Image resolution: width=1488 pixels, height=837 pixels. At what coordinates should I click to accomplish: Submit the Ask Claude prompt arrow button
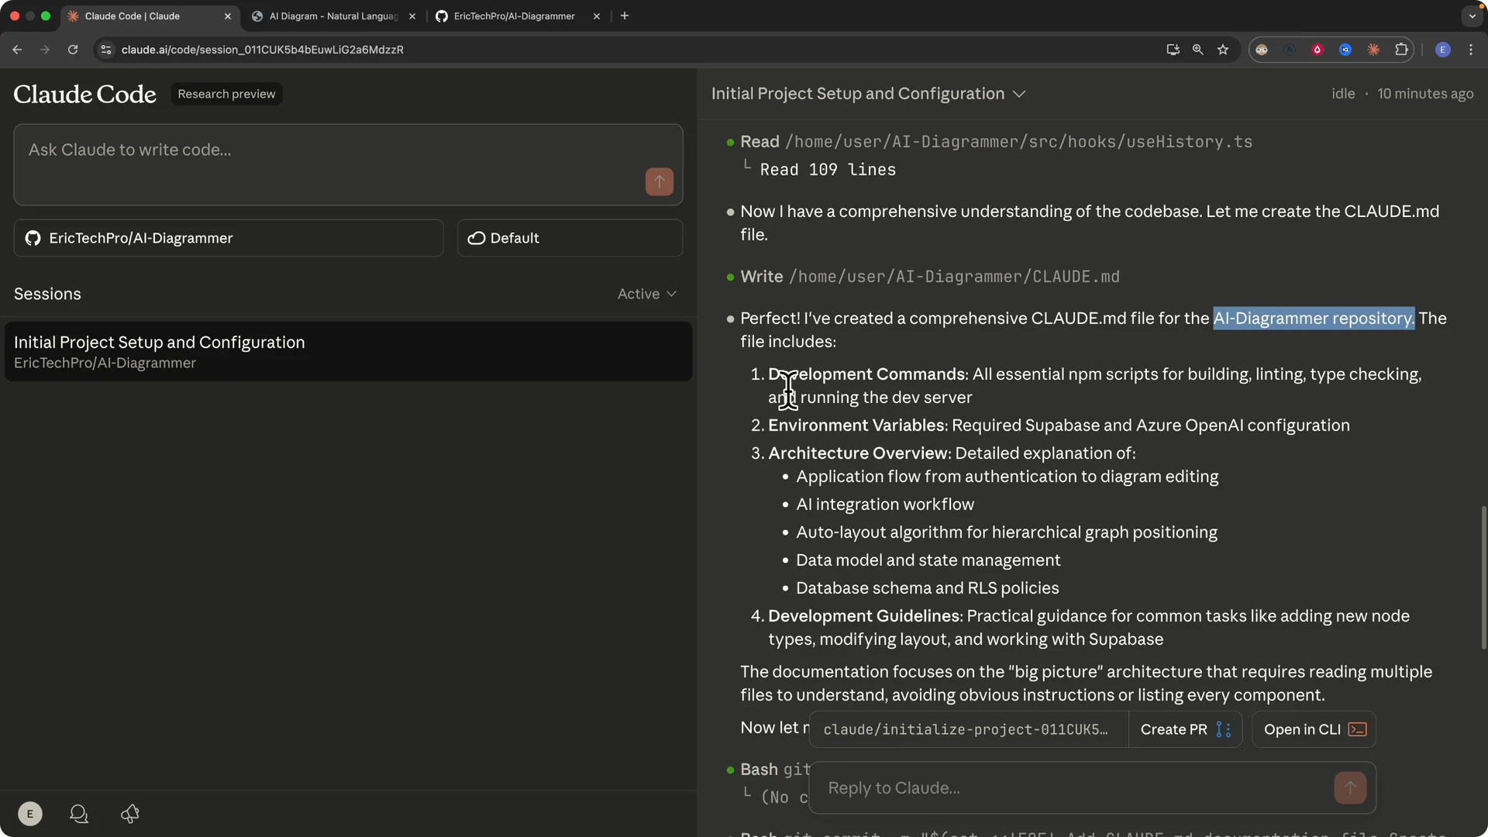coord(660,182)
